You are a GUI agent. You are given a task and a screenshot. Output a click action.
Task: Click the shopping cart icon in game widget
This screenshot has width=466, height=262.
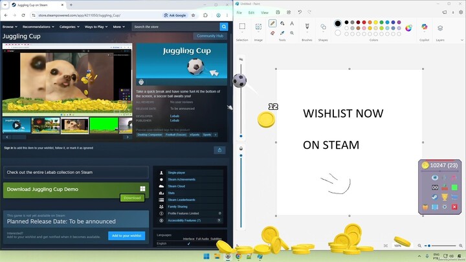pyautogui.click(x=454, y=197)
